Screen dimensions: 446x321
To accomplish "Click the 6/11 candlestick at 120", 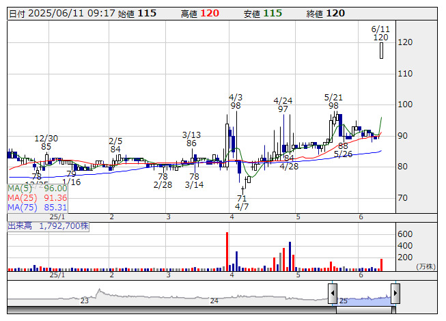I will (x=381, y=51).
